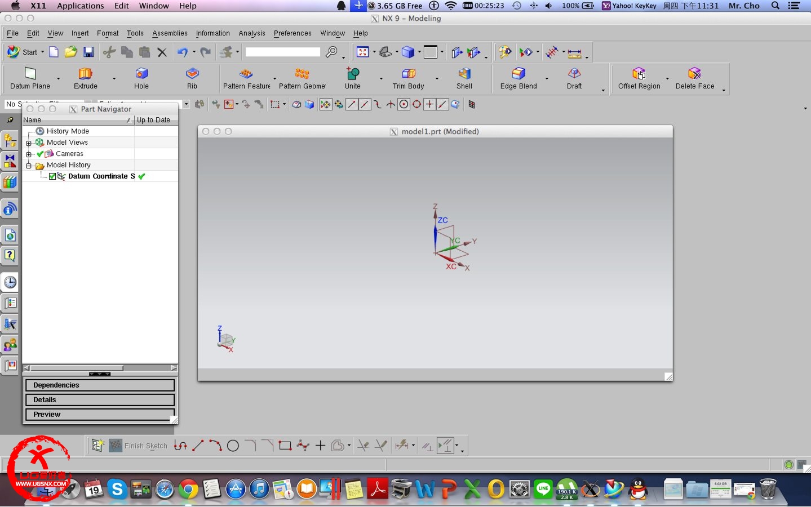Select the sketch Rectangle tool
This screenshot has width=811, height=507.
click(285, 446)
